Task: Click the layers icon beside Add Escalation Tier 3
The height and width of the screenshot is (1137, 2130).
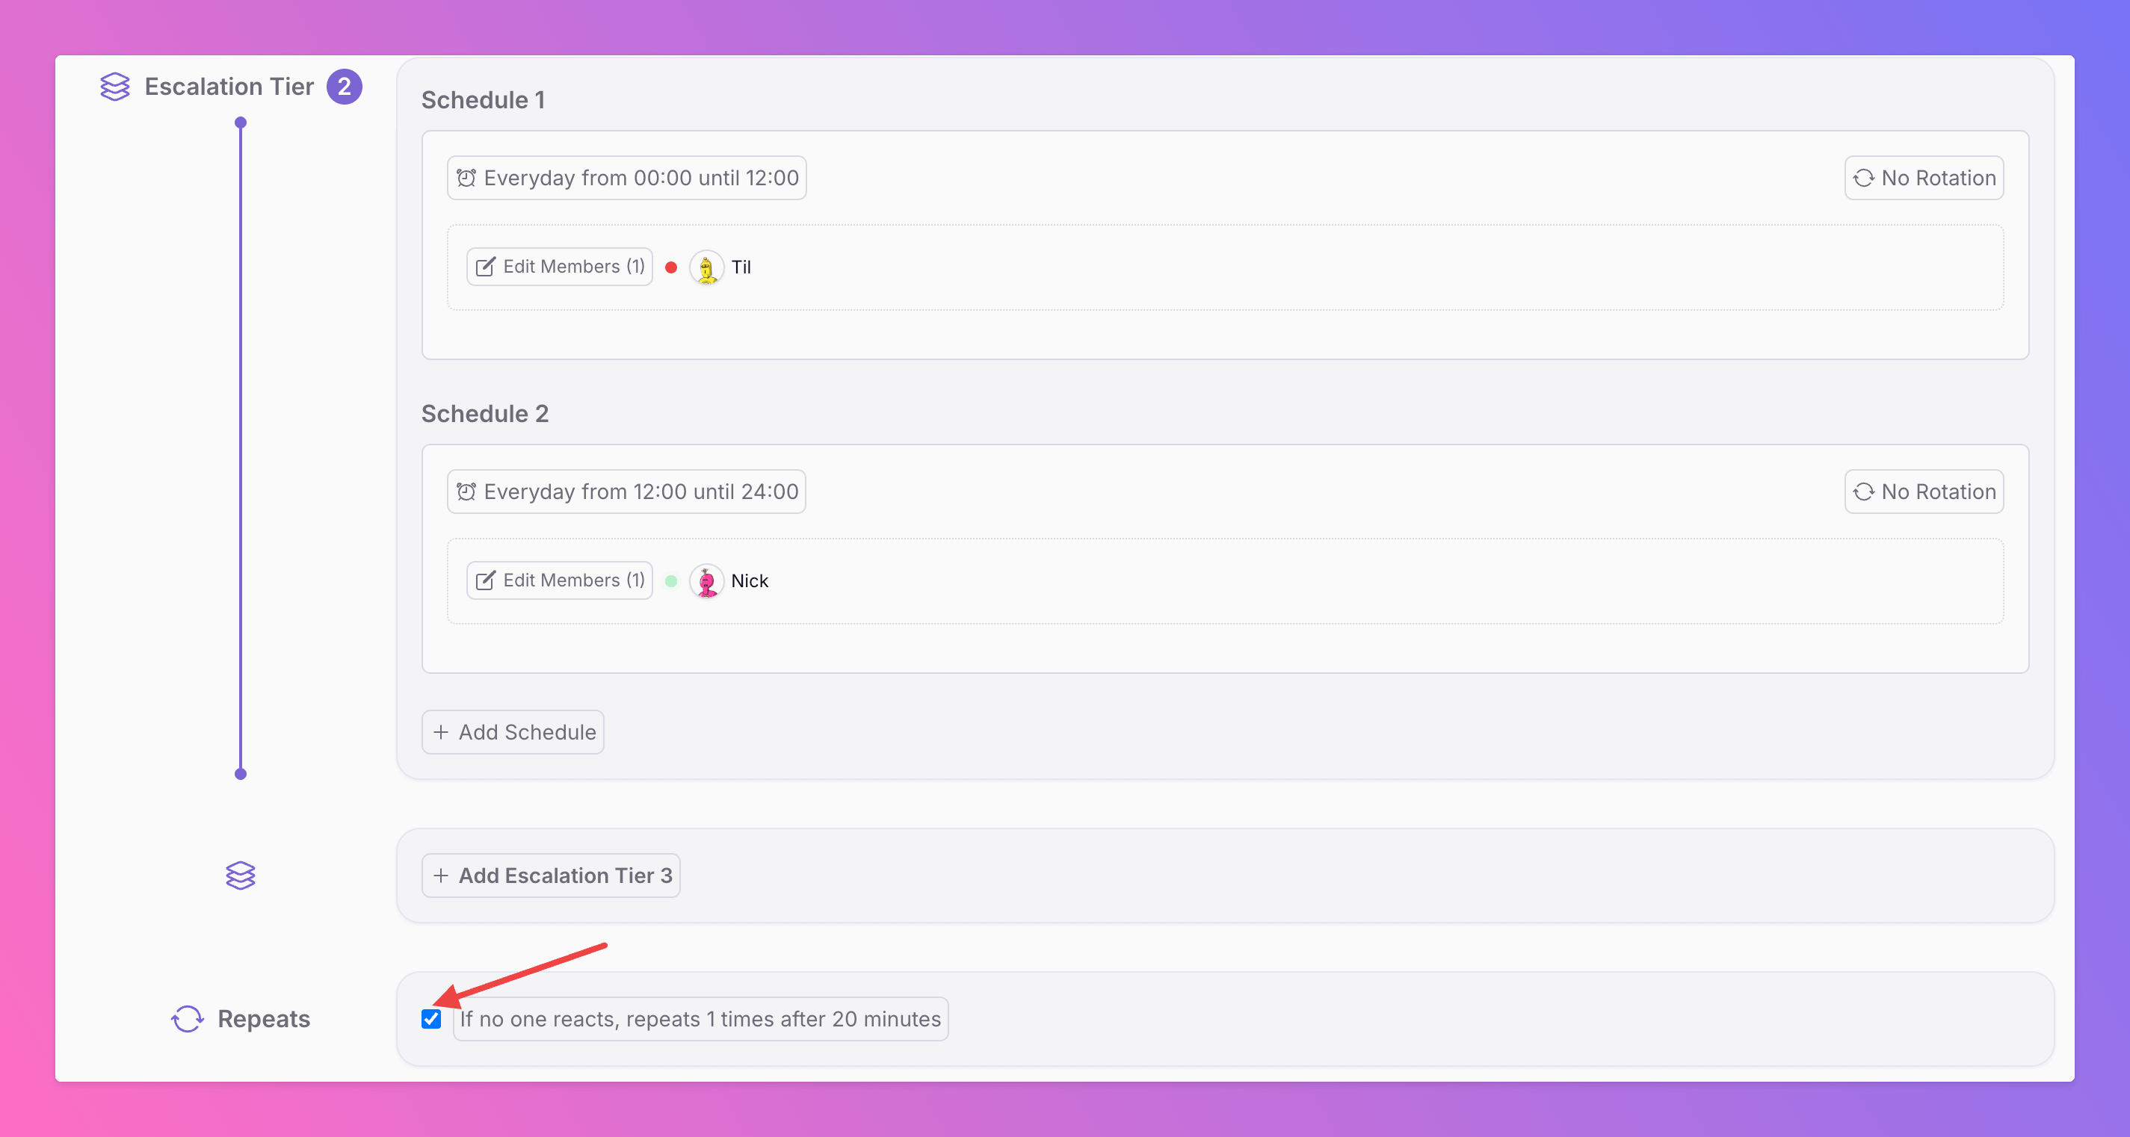Action: coord(240,875)
